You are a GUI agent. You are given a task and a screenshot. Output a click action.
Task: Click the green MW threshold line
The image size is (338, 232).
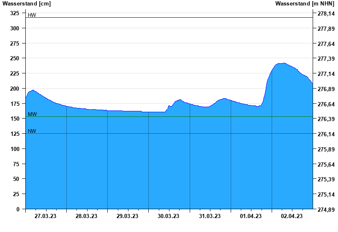pyautogui.click(x=169, y=117)
